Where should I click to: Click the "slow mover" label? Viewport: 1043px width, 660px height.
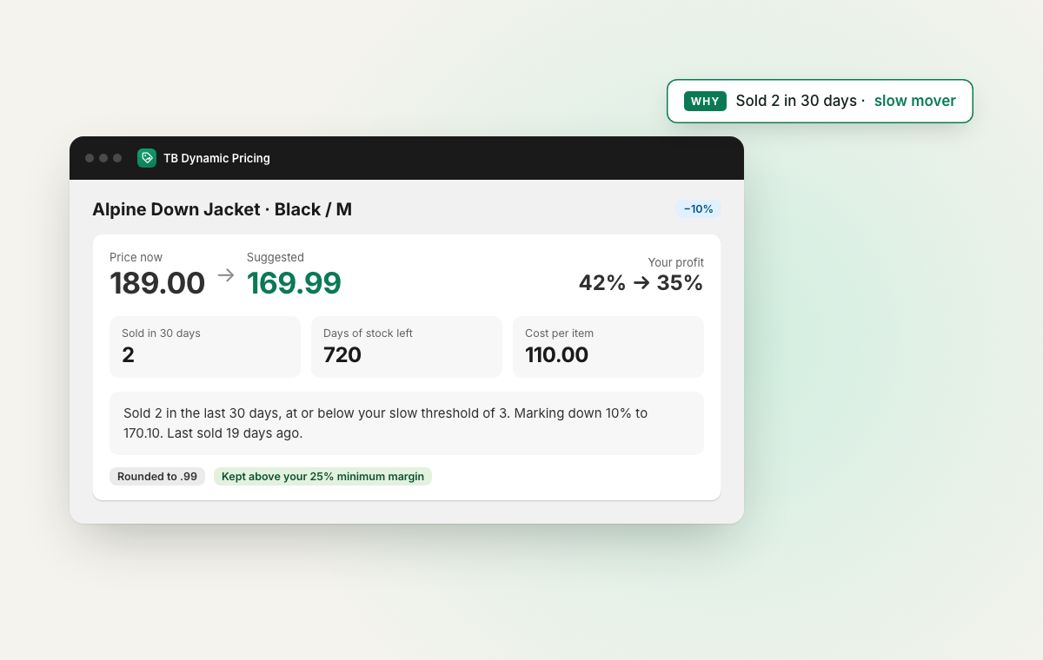[x=914, y=101]
